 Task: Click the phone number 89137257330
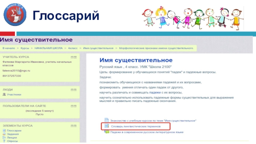click(12, 76)
